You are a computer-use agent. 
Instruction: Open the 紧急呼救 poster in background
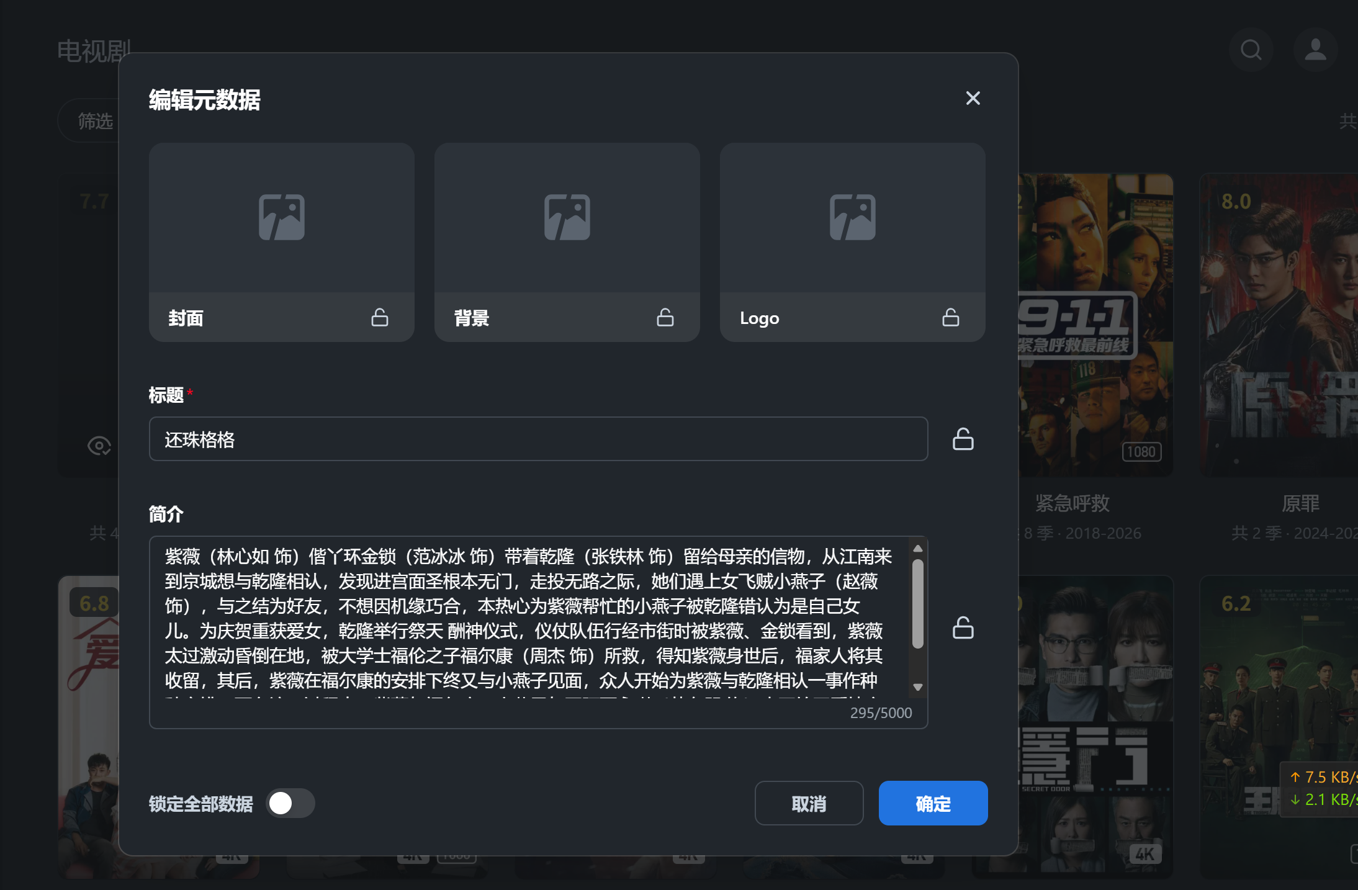(x=1095, y=325)
